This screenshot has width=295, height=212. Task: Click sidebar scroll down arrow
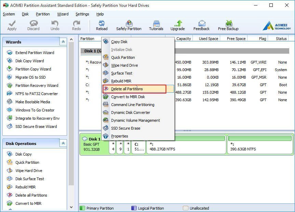click(71, 207)
